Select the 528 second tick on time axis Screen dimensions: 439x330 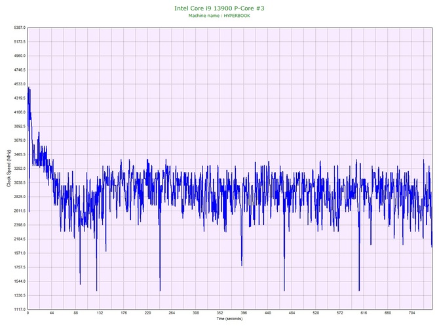pos(316,314)
